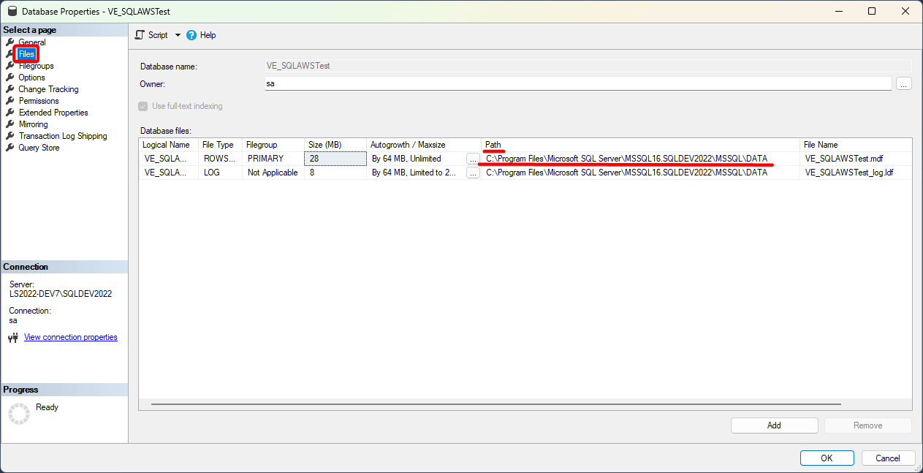Screen dimensions: 923x473
Task: Click the Size cell showing 28
Action: tap(335, 158)
